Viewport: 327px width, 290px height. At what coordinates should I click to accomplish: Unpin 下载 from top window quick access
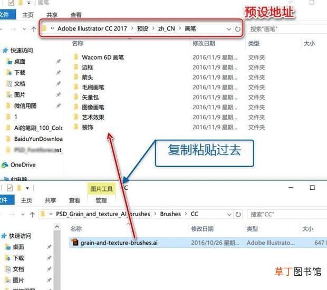(x=59, y=73)
